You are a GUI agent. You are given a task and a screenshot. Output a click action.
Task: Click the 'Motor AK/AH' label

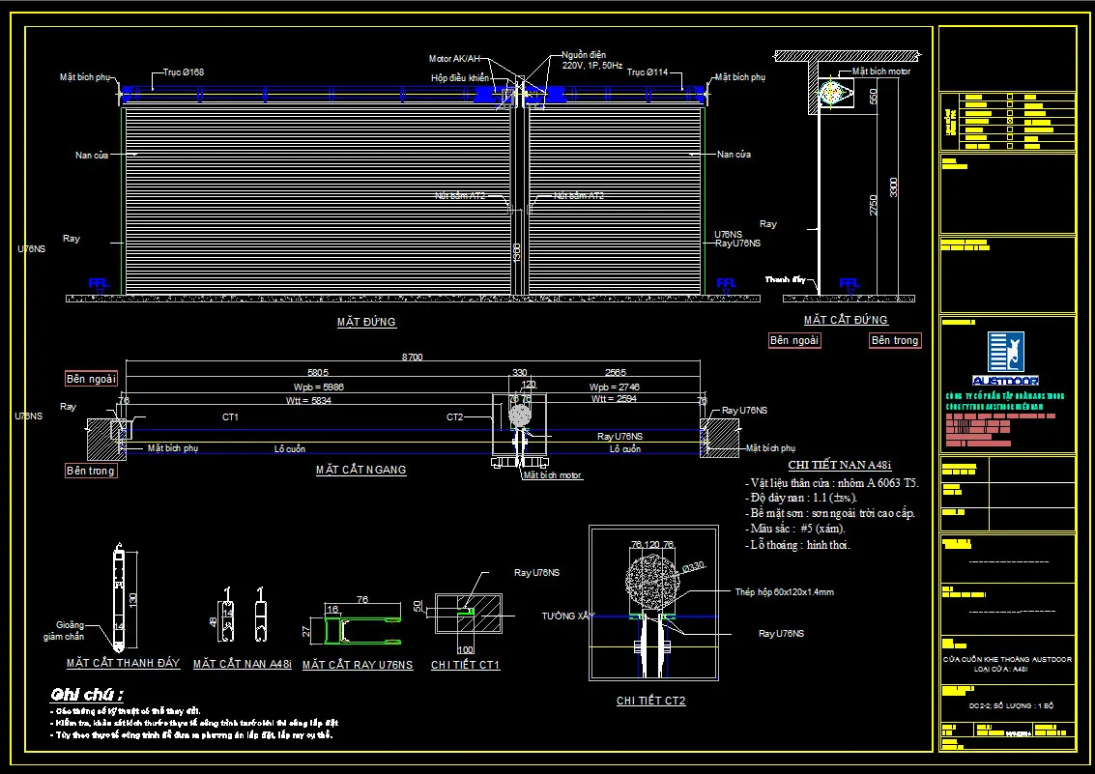point(454,59)
